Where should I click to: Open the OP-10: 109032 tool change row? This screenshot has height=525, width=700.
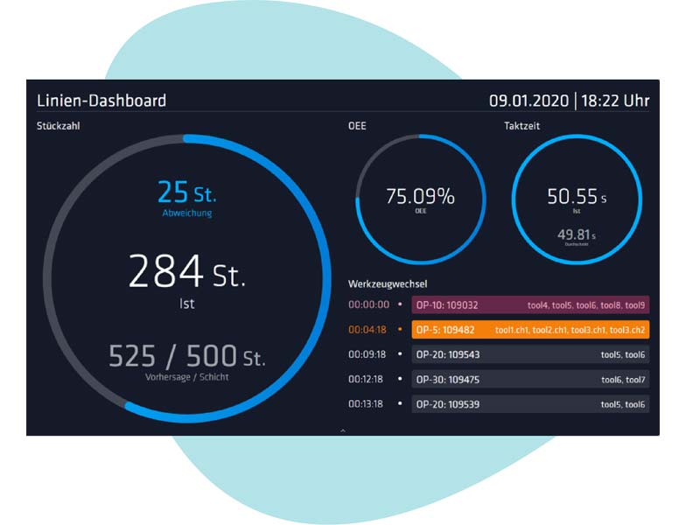click(530, 305)
